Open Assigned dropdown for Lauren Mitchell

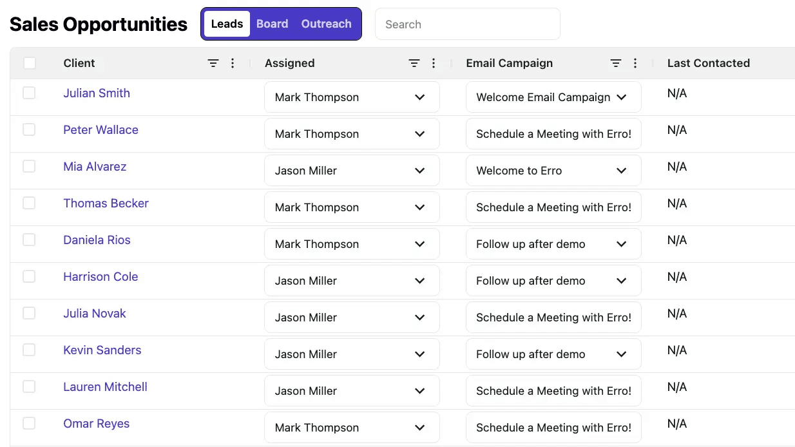click(352, 391)
